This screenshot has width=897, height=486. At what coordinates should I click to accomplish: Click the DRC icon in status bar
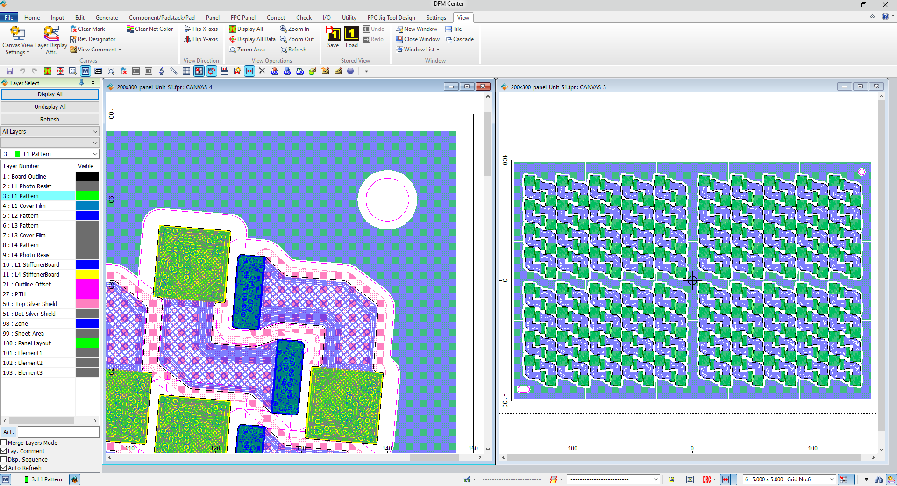(x=706, y=479)
